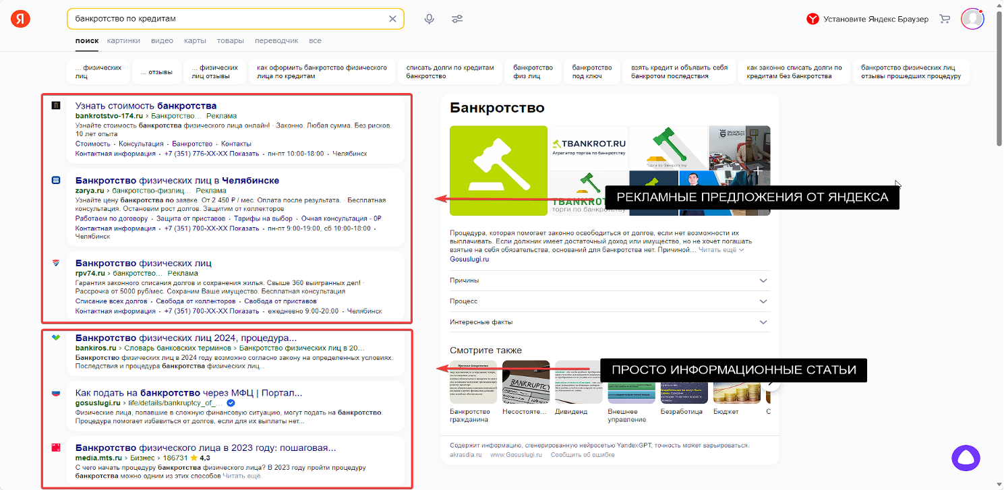Click the Yandex Browser install icon
Image resolution: width=1004 pixels, height=490 pixels.
click(813, 19)
